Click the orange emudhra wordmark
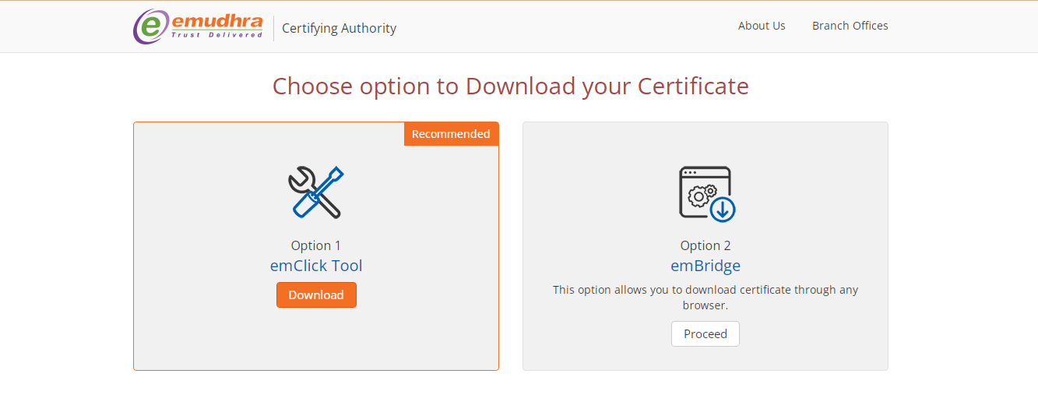Screen dimensions: 1038x395 (x=217, y=21)
